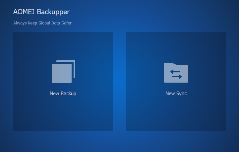Click the New Sync folder-arrows icon
This screenshot has height=152, width=239.
[176, 73]
